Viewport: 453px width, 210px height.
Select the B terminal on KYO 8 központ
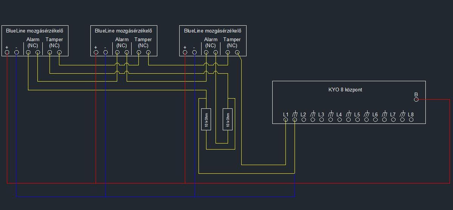click(x=416, y=99)
